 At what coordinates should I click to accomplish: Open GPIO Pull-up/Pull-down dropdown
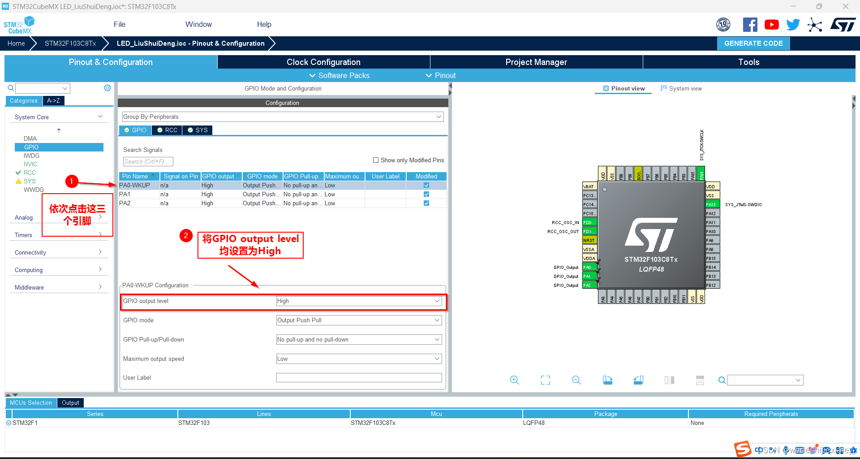click(x=359, y=340)
